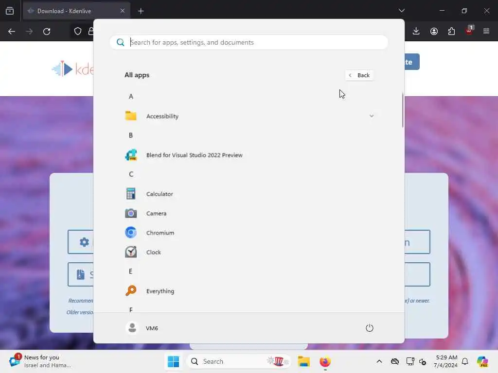498x373 pixels.
Task: Go back in Firefox
Action: [12, 32]
